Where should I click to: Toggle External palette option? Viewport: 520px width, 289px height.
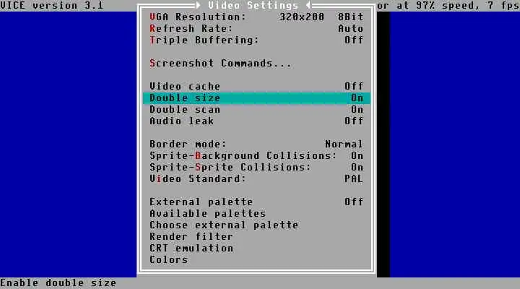256,202
